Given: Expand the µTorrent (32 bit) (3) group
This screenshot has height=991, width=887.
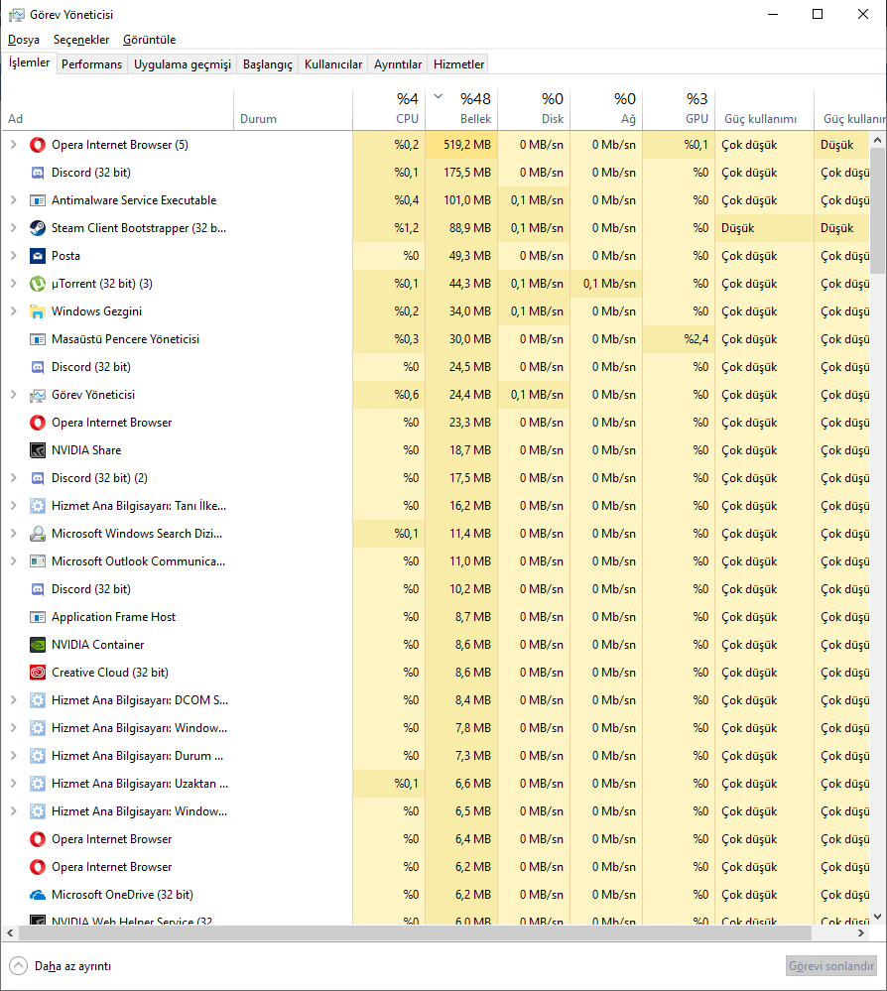Looking at the screenshot, I should 13,284.
